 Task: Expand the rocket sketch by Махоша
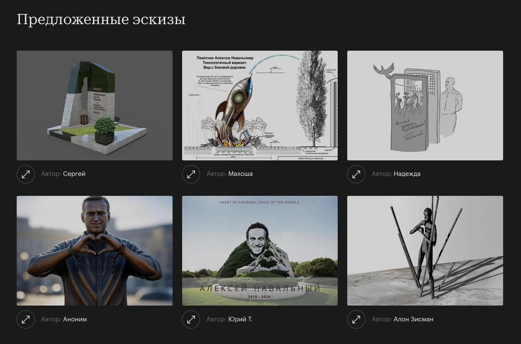coord(191,174)
